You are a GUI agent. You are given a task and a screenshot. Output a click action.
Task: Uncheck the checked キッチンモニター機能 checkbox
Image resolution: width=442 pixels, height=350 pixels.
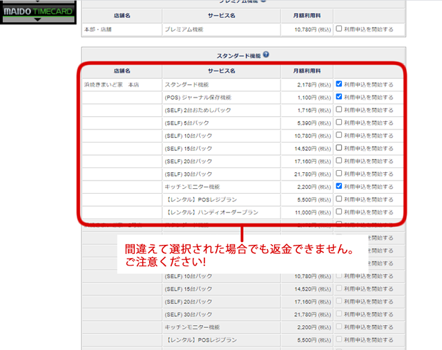(339, 186)
